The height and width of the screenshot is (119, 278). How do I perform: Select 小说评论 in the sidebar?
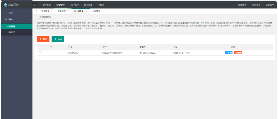[x=17, y=32]
